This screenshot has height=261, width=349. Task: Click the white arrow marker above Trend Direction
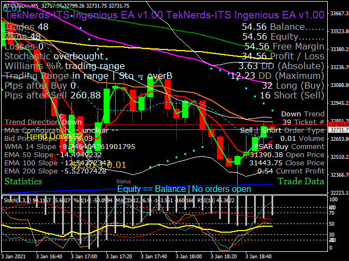[x=62, y=116]
